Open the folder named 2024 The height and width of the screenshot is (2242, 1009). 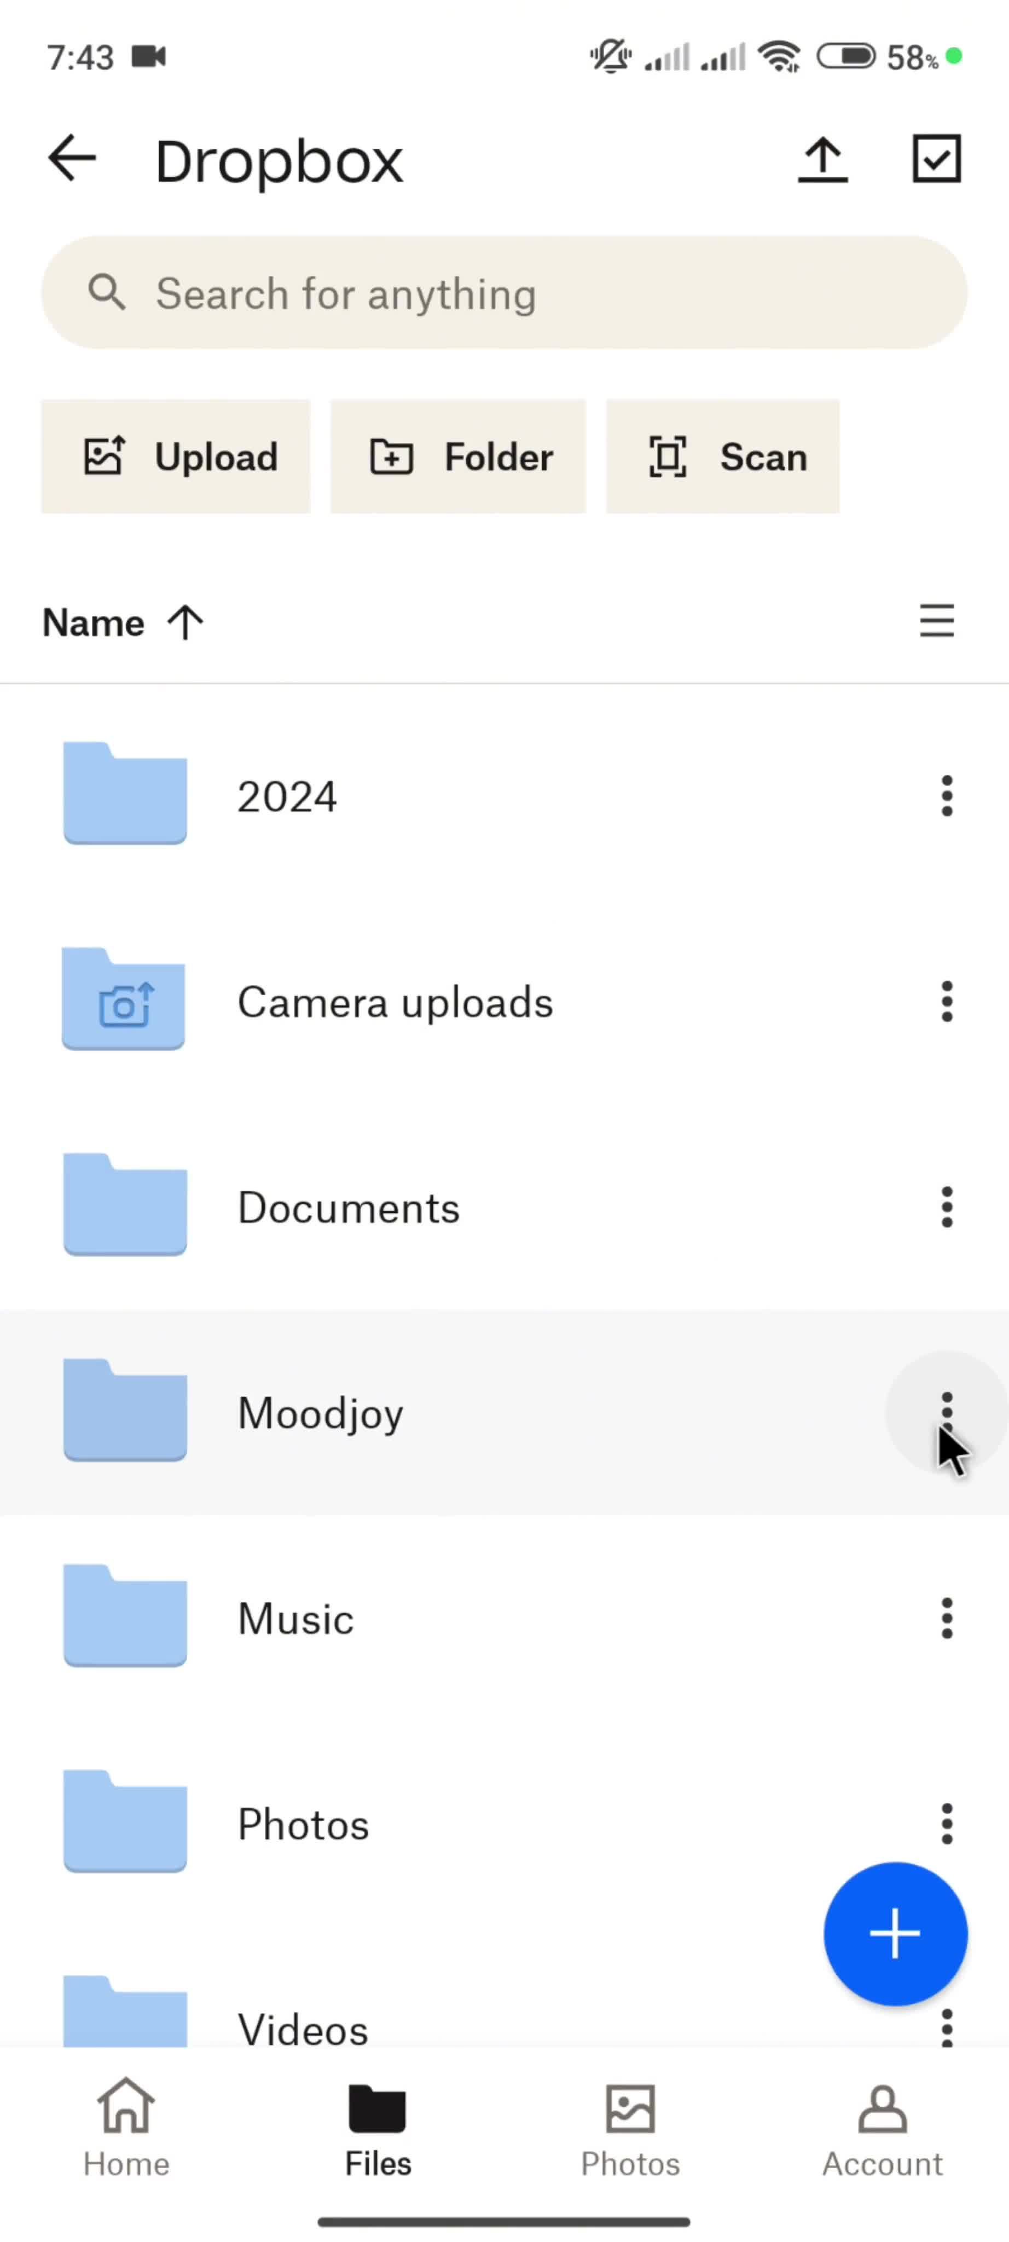click(x=287, y=796)
